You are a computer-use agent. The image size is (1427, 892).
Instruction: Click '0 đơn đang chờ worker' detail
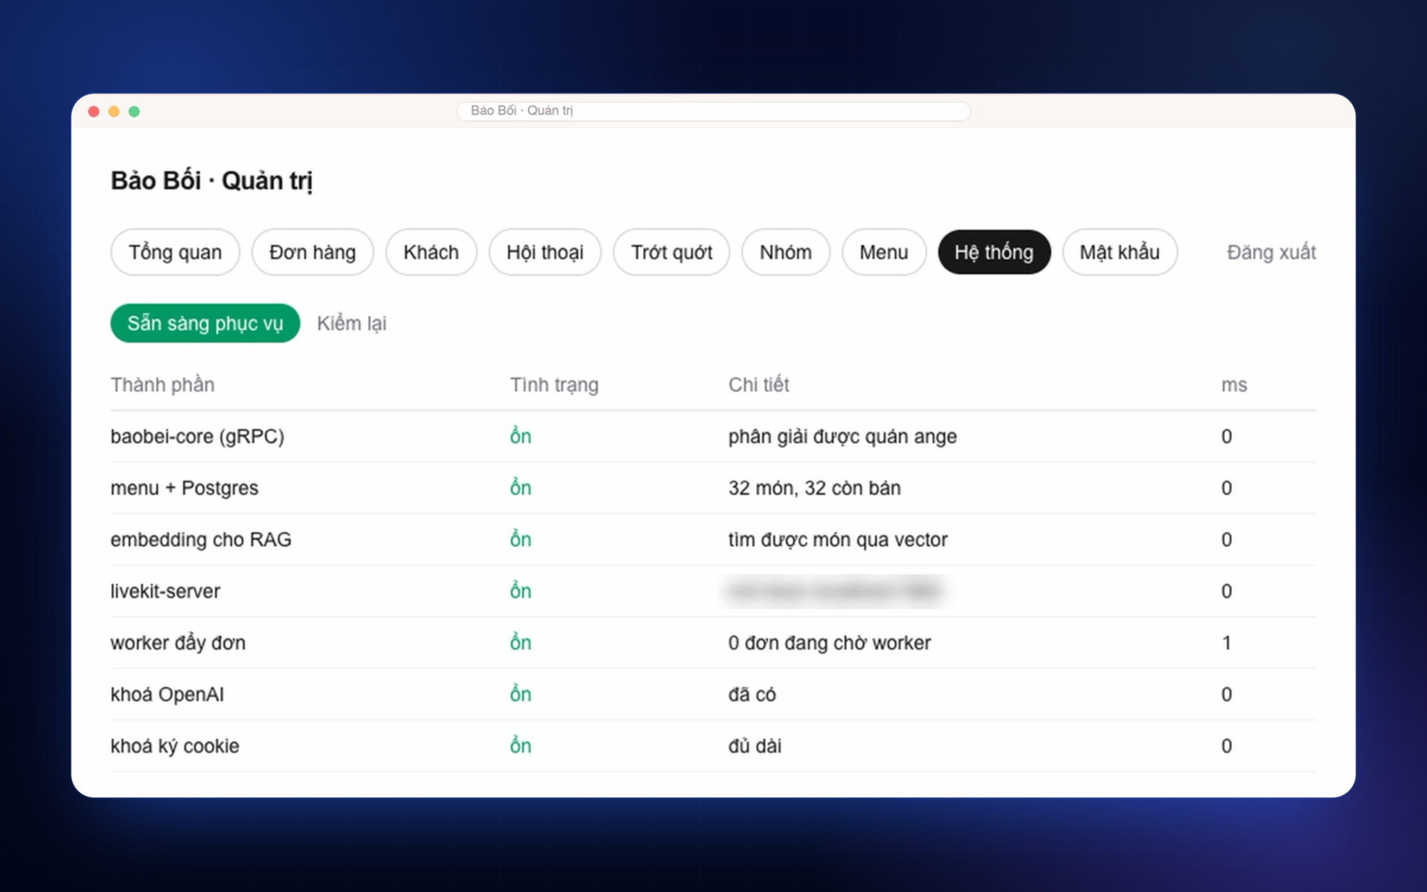pyautogui.click(x=829, y=642)
